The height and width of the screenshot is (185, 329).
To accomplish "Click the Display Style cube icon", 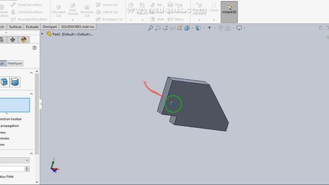I will 198,28.
